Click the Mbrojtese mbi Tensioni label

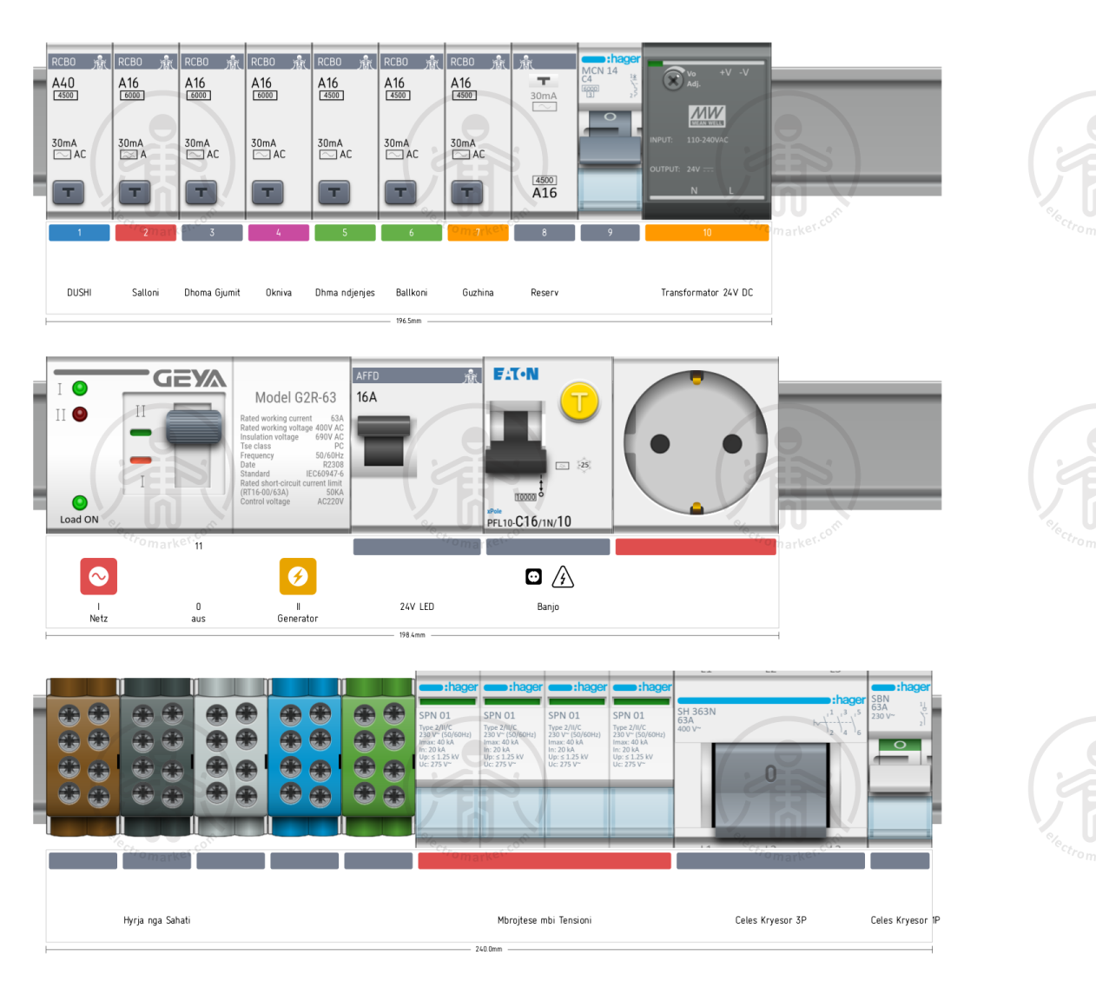[x=545, y=920]
